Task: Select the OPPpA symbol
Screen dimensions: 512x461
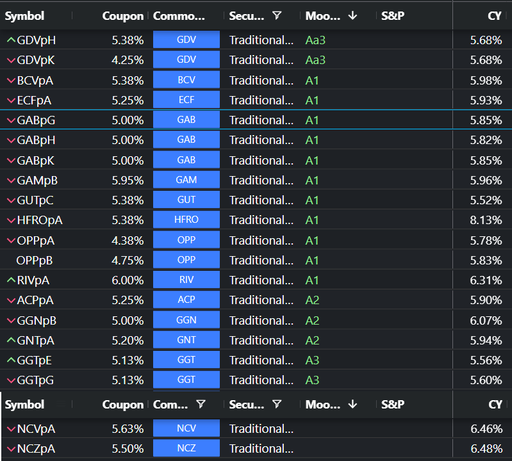Action: coord(36,241)
